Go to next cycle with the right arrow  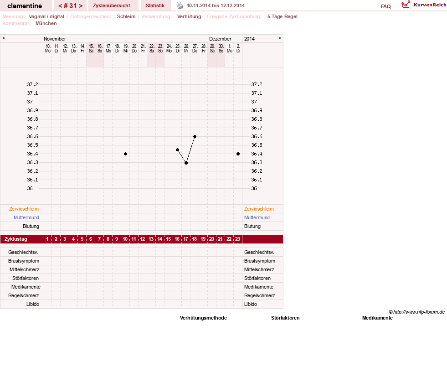click(81, 6)
